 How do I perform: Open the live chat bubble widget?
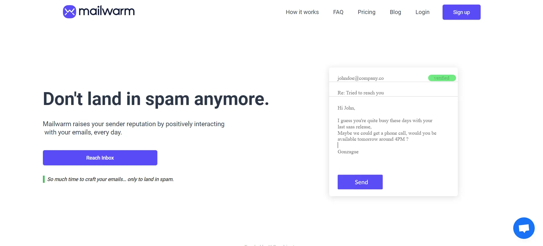pos(524,228)
